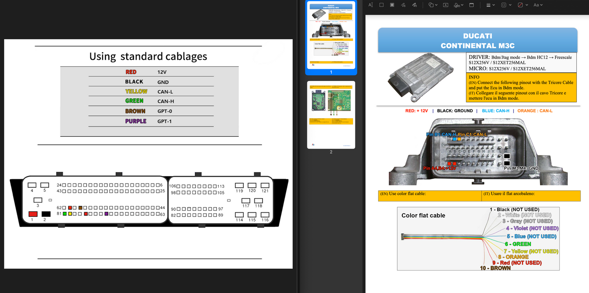This screenshot has height=293, width=589.
Task: Click the DUCATI CONTINENTAL M3C header banner
Action: [x=477, y=40]
